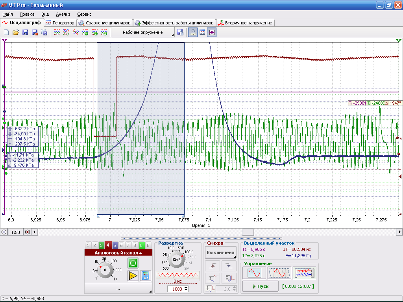Screen dimensions: 403x302
Task: Click the ruler measurement toolbar icon
Action: click(193, 32)
